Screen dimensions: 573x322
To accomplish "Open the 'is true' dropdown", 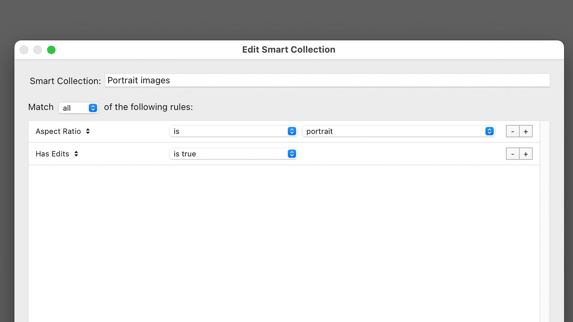I will [233, 154].
